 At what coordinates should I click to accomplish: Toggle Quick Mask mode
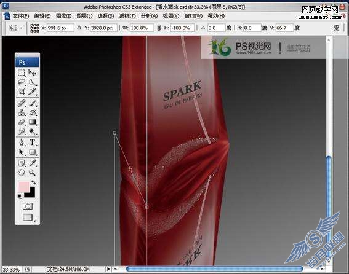28,206
